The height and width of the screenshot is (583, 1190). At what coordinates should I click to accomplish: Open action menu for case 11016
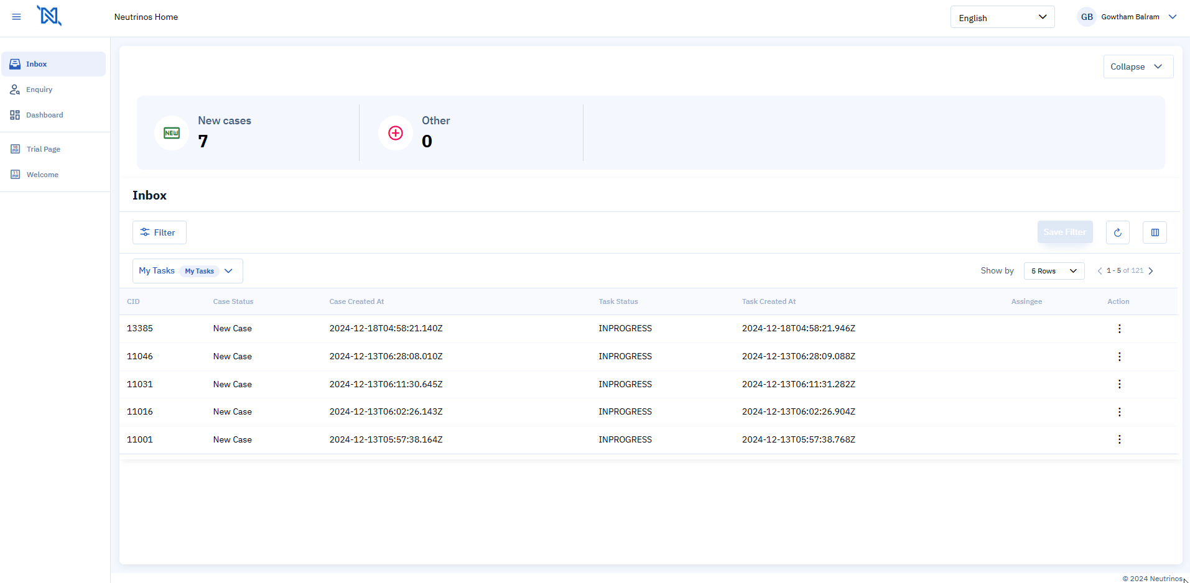[x=1119, y=412]
